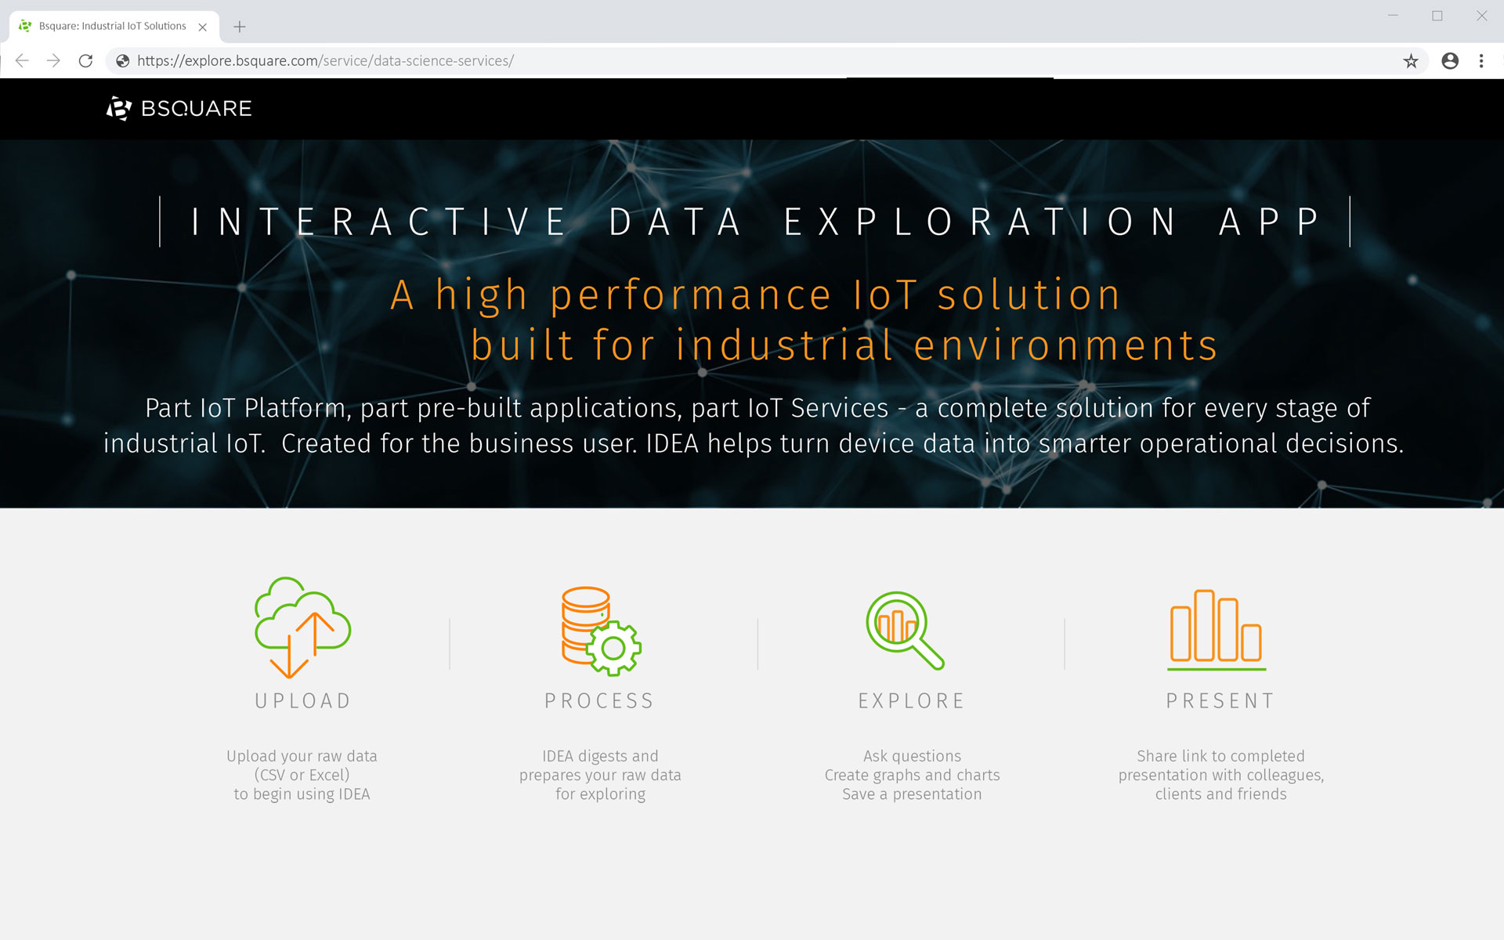The width and height of the screenshot is (1504, 940).
Task: Click the Bsquare logo in header
Action: [179, 108]
